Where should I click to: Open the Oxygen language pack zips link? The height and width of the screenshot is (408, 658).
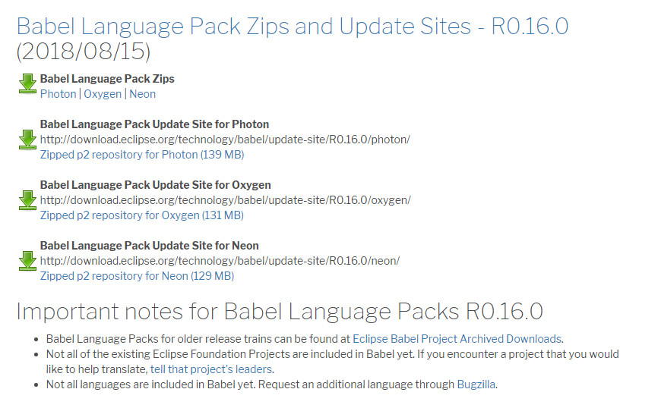click(x=103, y=94)
